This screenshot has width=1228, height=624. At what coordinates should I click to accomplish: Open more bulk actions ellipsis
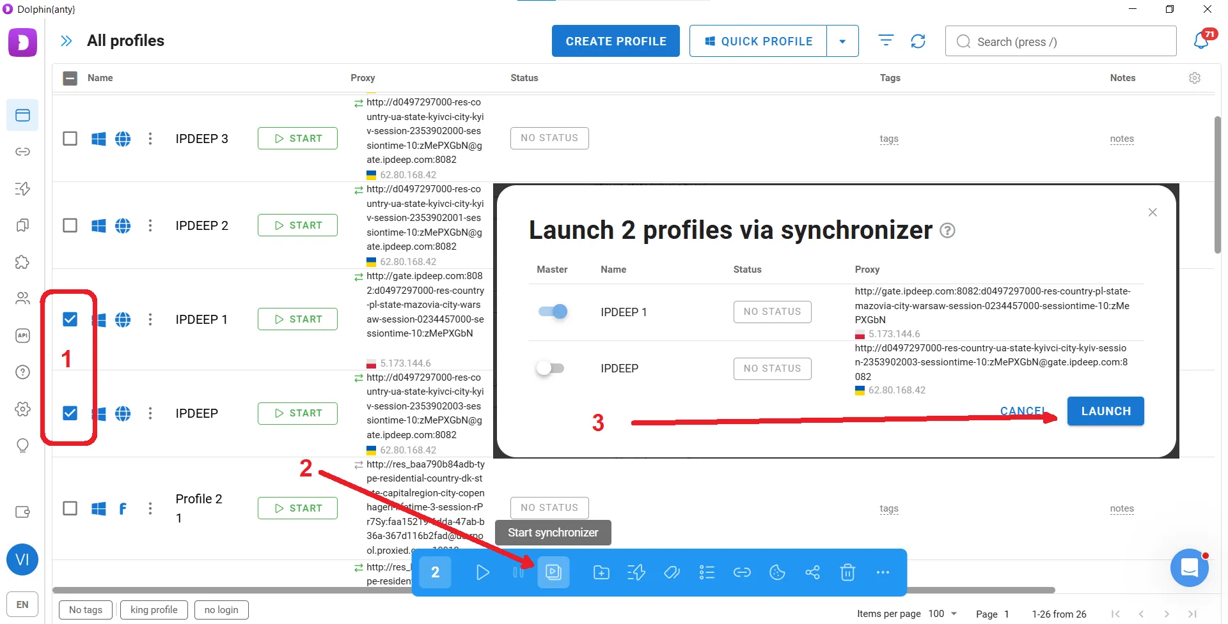(x=883, y=572)
